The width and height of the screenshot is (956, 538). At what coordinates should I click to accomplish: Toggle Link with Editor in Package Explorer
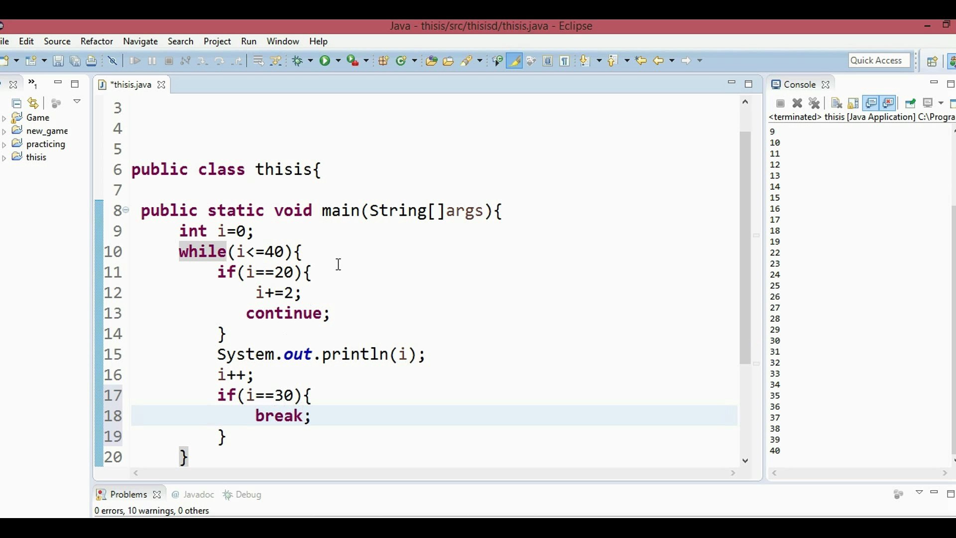(33, 103)
